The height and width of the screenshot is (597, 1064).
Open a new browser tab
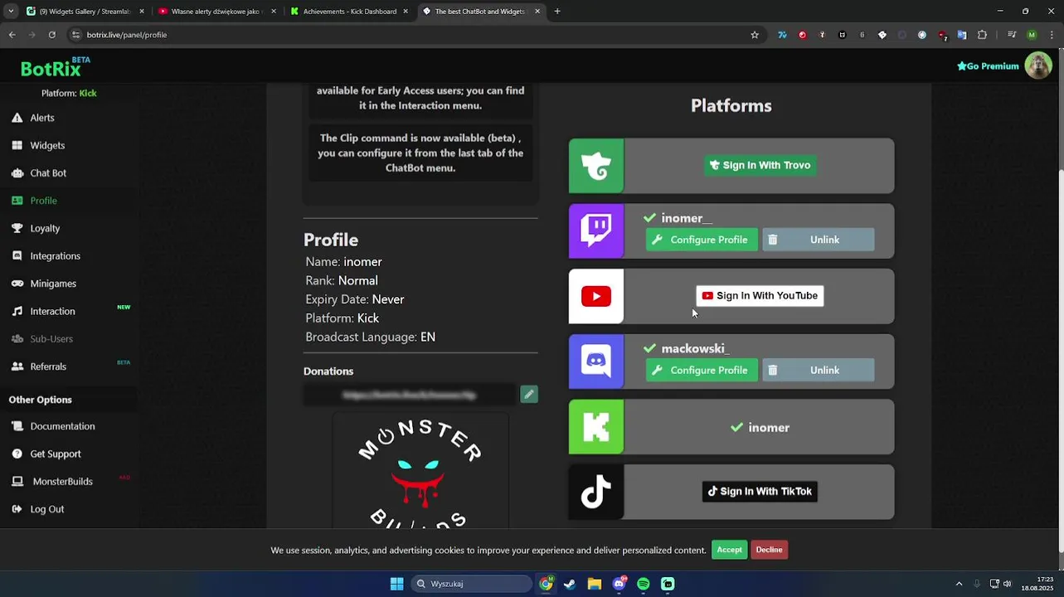click(557, 12)
